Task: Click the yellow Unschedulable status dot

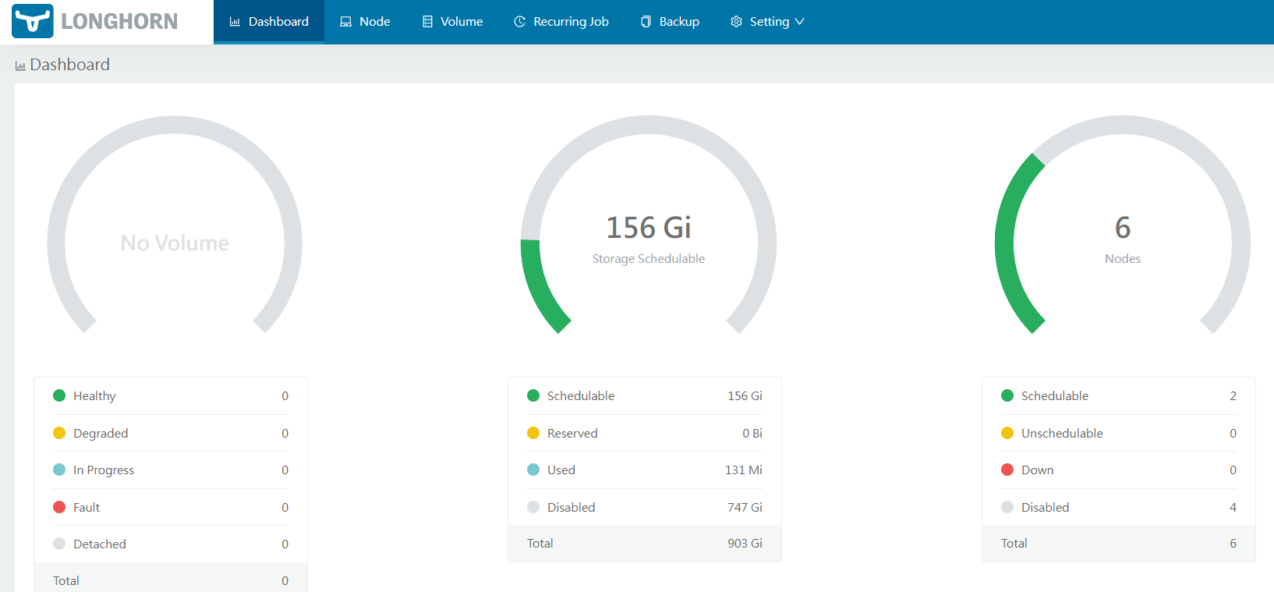Action: [x=1007, y=433]
